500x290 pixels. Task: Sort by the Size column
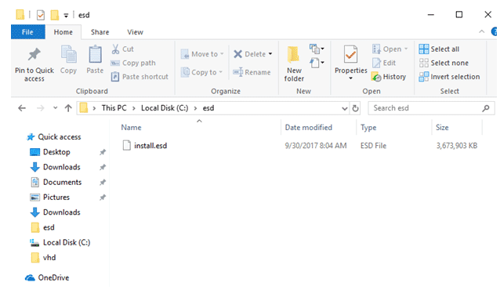(x=442, y=127)
